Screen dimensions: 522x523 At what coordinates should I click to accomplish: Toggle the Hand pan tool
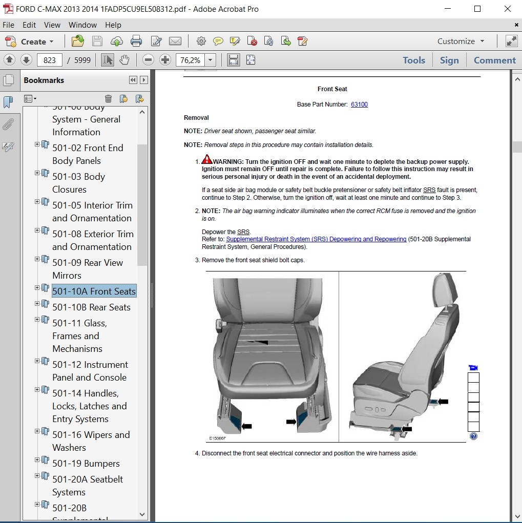click(x=124, y=60)
